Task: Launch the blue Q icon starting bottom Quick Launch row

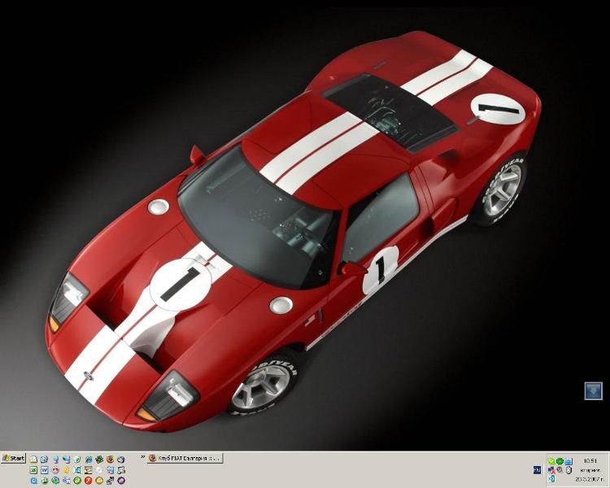Action: [33, 481]
